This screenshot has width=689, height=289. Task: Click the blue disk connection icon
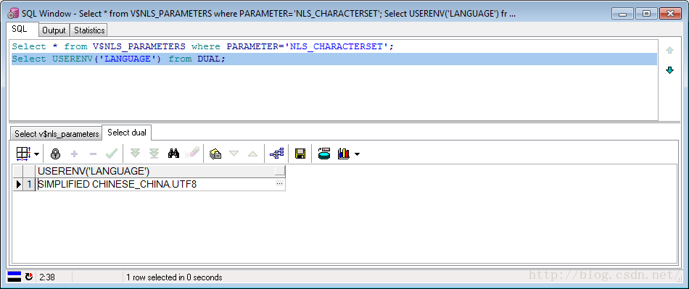(324, 154)
